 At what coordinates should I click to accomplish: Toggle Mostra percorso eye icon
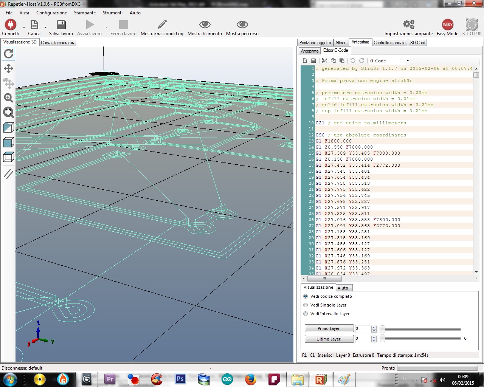[242, 25]
